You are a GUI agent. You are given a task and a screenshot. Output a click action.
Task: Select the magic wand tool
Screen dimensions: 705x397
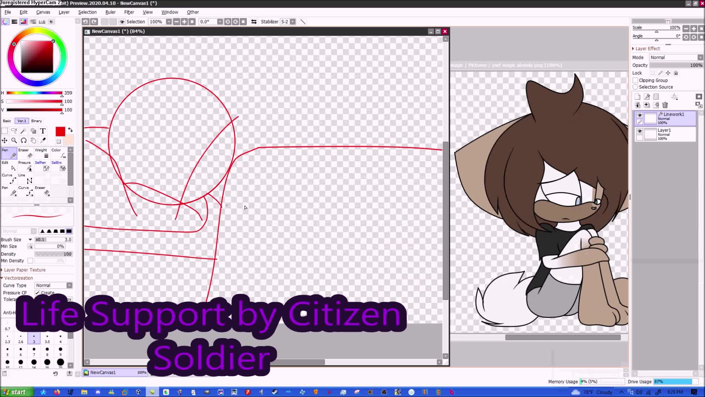(23, 131)
